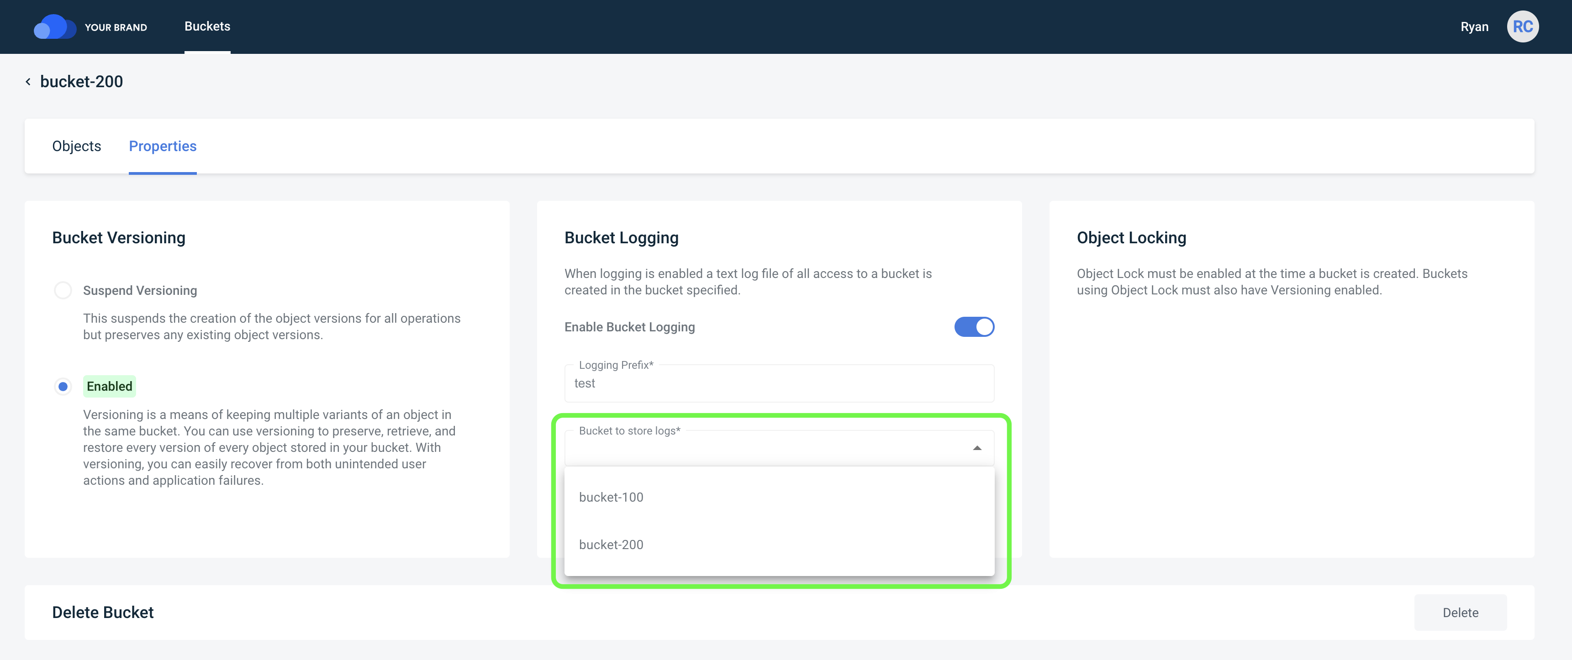Click the YOUR BRAND text link
Screen dimensions: 1572x660
point(116,27)
